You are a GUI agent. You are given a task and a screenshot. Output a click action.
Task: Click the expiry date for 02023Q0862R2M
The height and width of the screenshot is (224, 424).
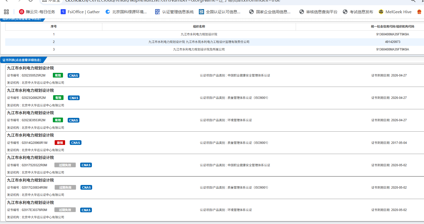coord(399,98)
